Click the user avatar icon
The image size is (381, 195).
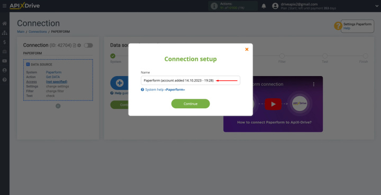[275, 6]
